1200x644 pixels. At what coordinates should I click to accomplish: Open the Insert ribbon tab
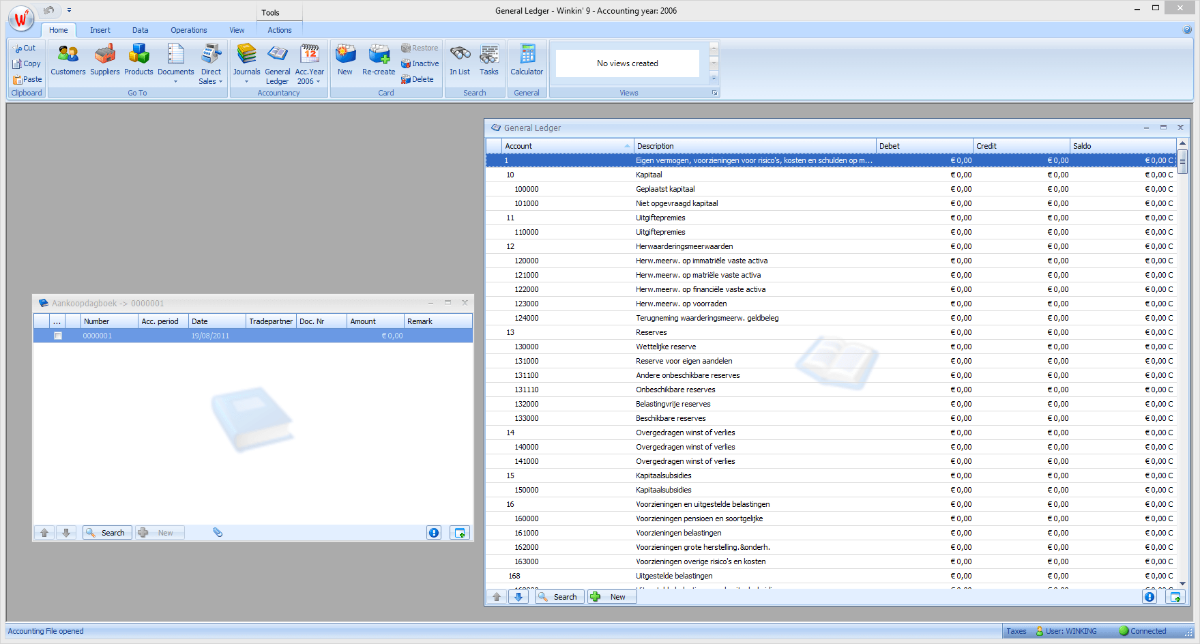pos(100,30)
